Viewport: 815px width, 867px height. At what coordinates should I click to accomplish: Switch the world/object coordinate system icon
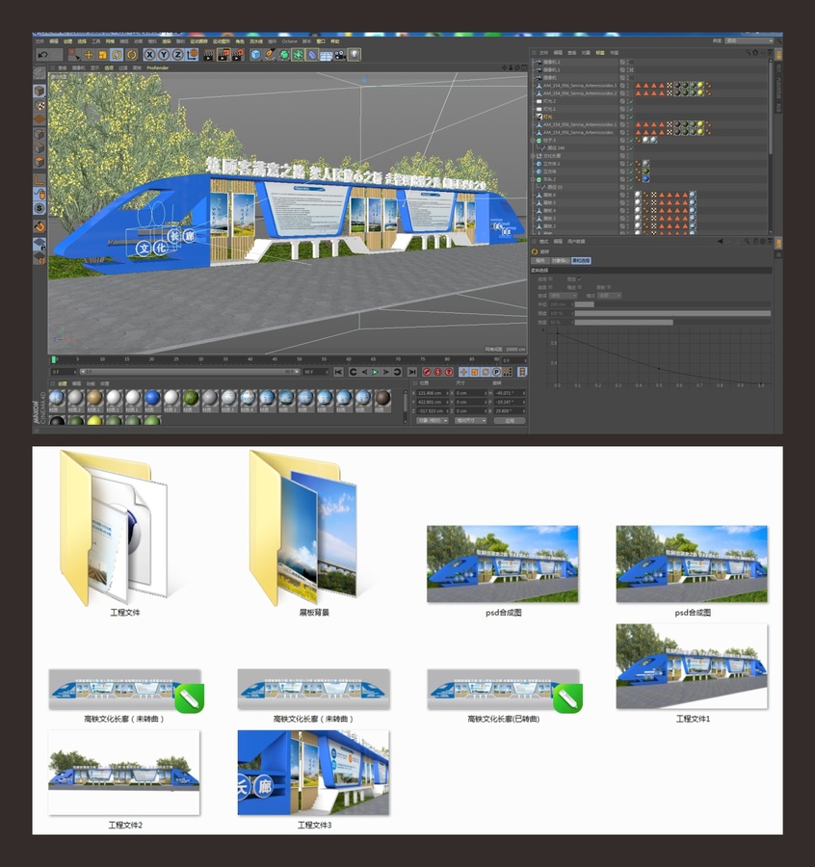pos(192,54)
